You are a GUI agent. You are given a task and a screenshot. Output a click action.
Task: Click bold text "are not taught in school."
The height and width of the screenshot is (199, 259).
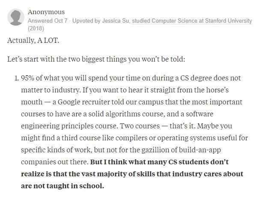coord(63,186)
